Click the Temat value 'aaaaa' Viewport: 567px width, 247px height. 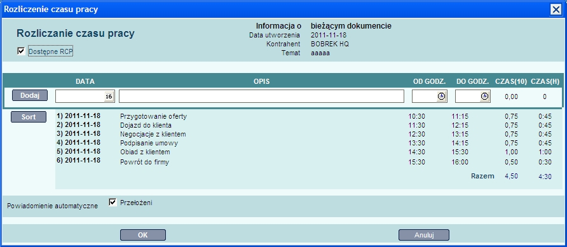click(x=320, y=53)
